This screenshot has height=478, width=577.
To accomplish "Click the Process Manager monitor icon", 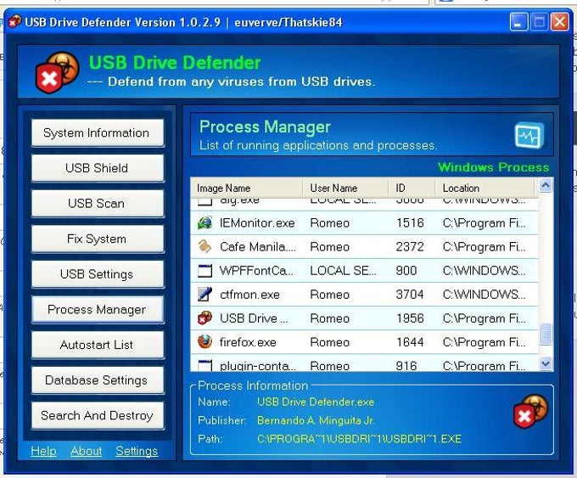I will point(529,135).
